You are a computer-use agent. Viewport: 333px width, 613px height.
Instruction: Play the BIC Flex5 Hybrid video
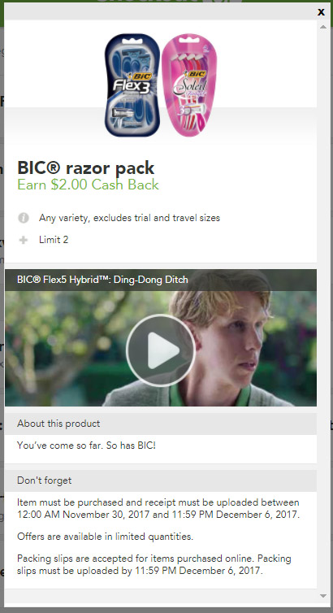(161, 350)
